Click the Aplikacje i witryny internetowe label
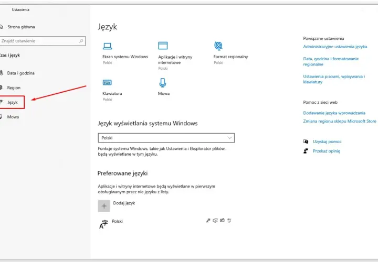Viewport: 378px width, 262px height. coord(175,60)
